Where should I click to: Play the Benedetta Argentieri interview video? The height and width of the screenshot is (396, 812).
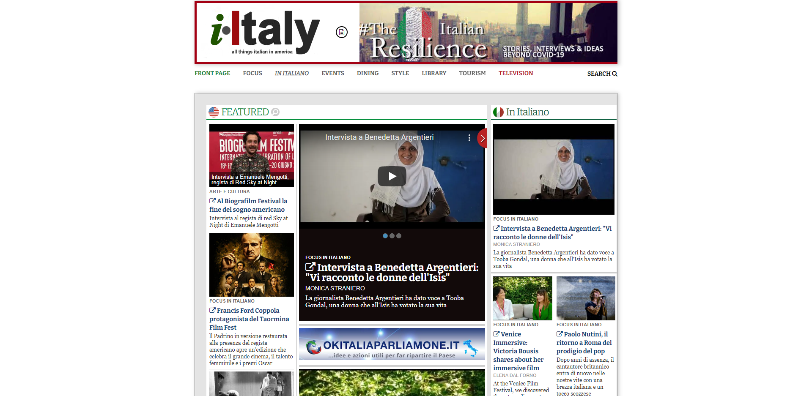pos(392,176)
